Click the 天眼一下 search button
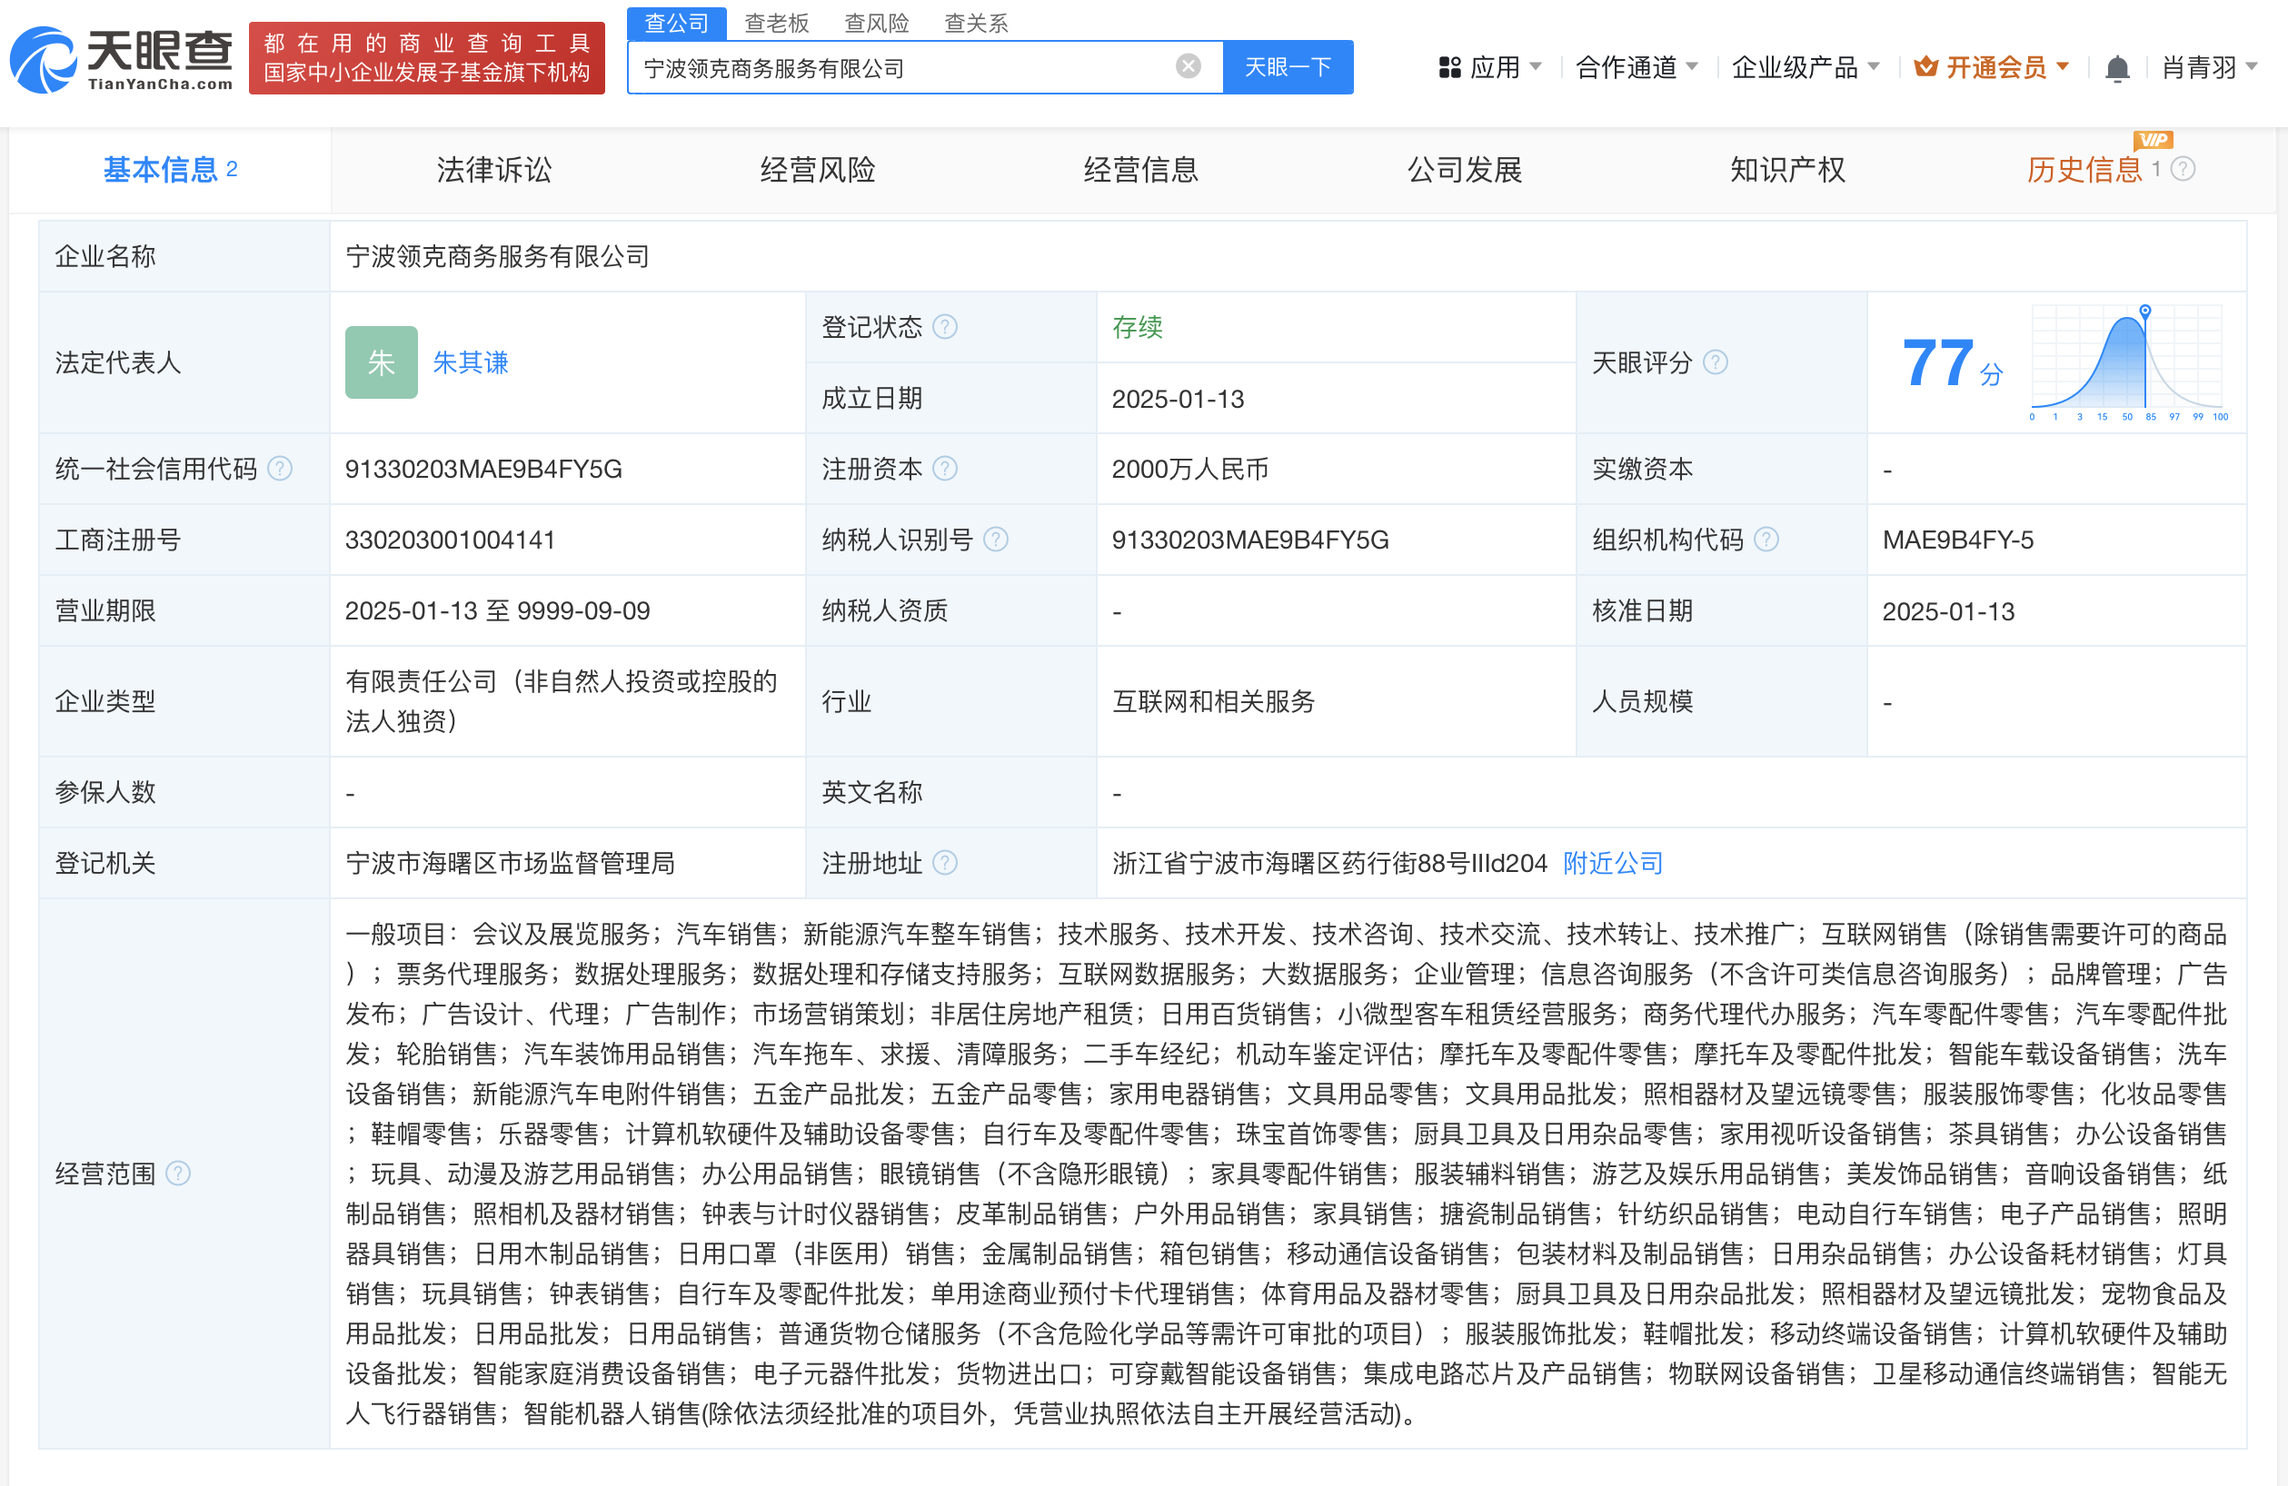This screenshot has height=1486, width=2288. coord(1288,67)
